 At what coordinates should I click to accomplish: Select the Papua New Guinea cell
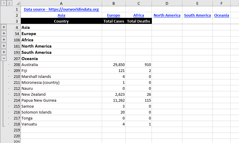(x=61, y=100)
